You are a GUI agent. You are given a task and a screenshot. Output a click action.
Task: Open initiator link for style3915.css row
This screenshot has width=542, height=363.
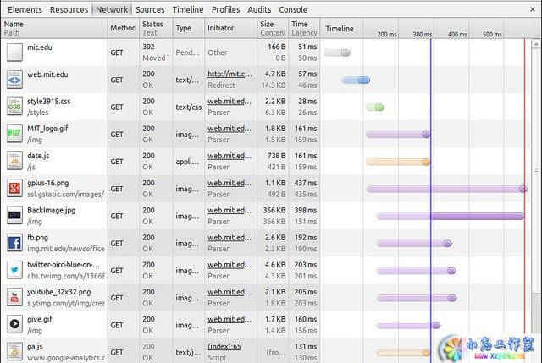tap(230, 102)
